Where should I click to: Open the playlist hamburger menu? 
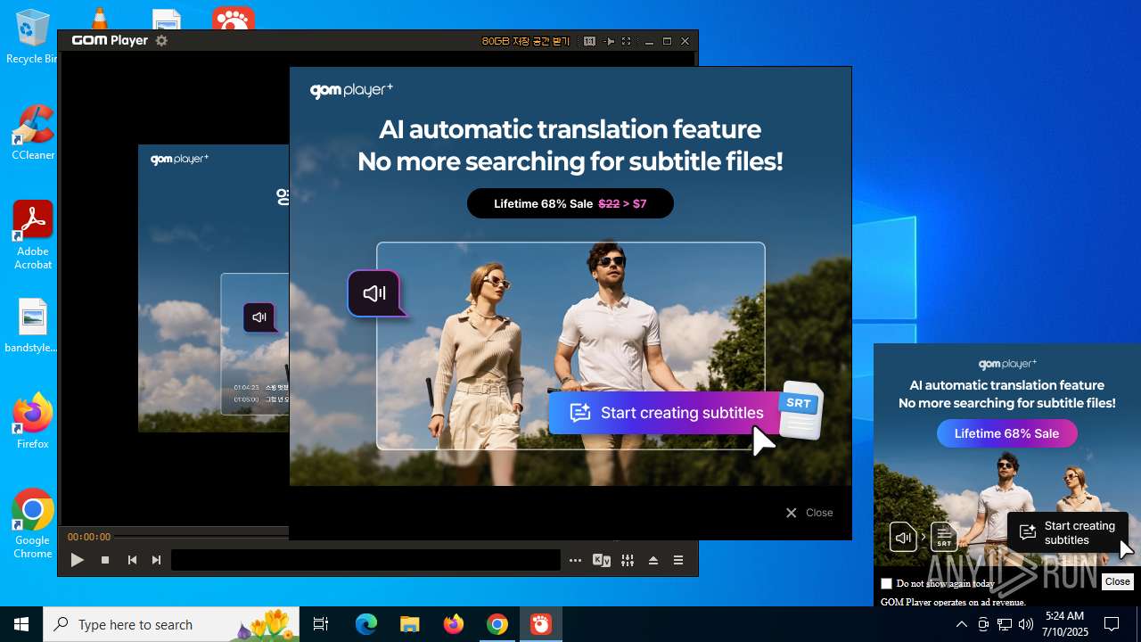click(678, 560)
